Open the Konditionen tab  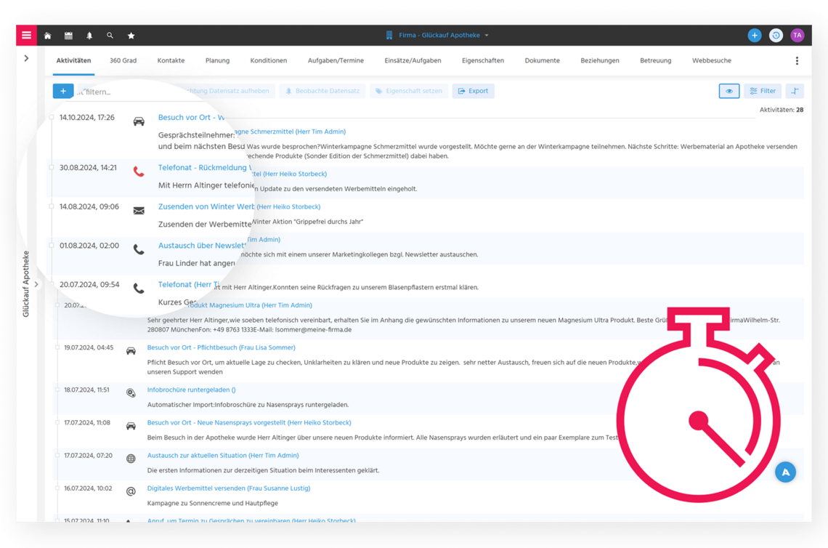[x=268, y=60]
